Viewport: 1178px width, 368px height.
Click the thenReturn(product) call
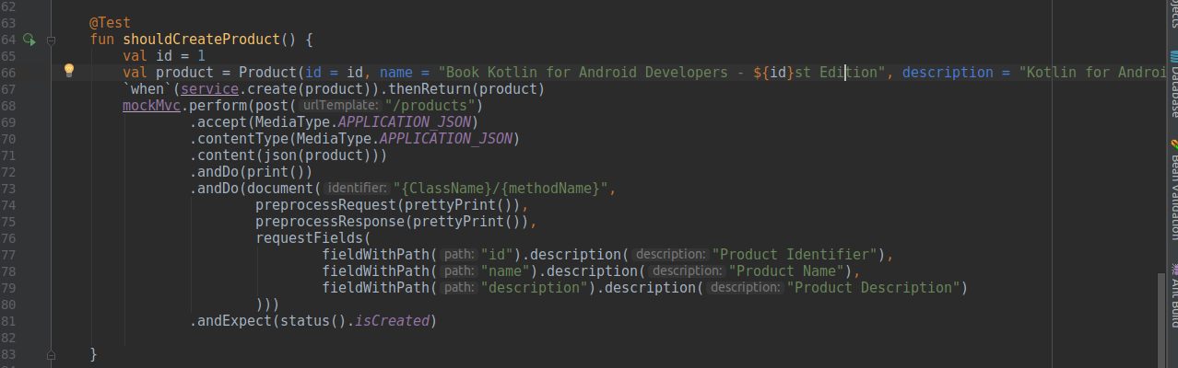pyautogui.click(x=467, y=89)
